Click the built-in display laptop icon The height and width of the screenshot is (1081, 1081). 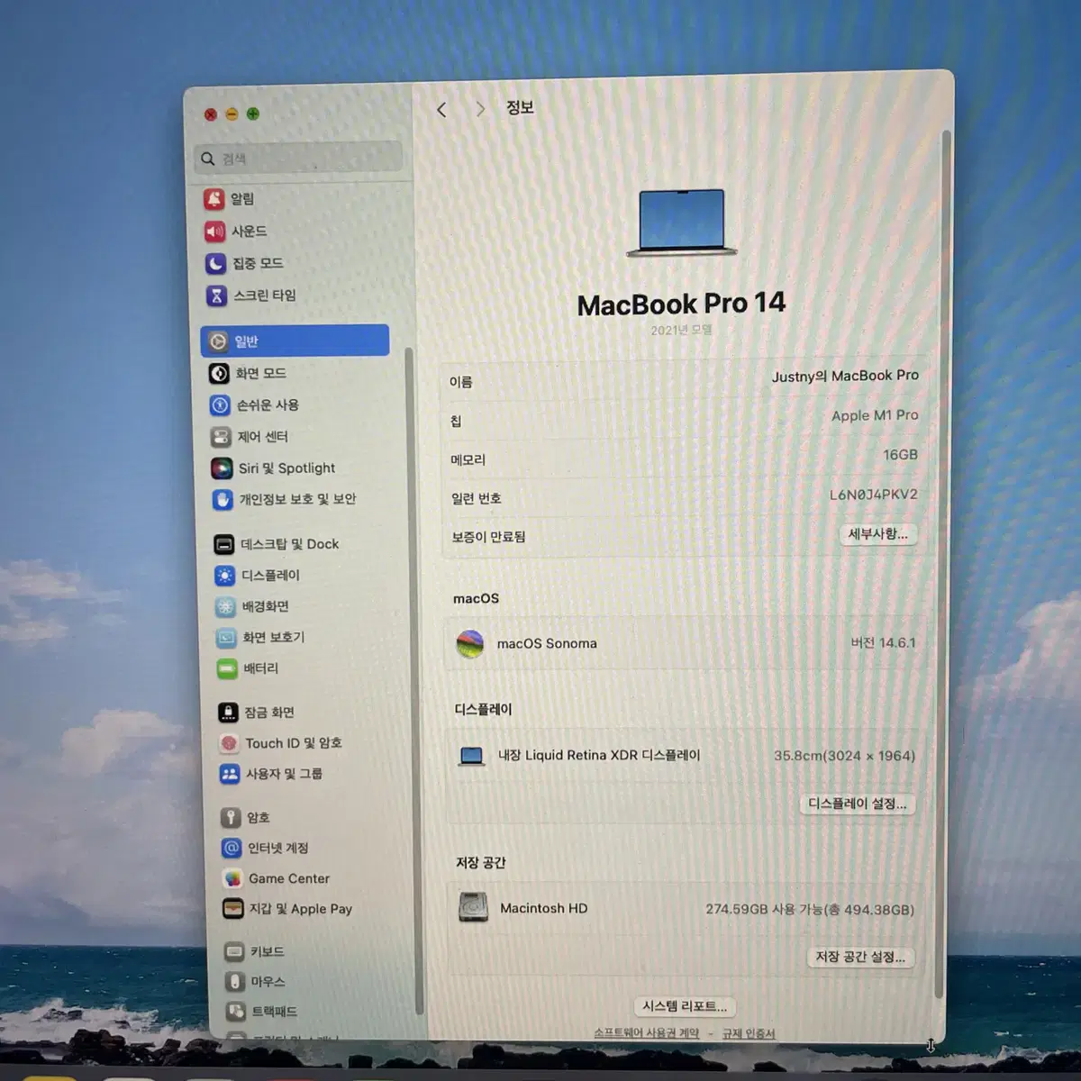click(471, 756)
